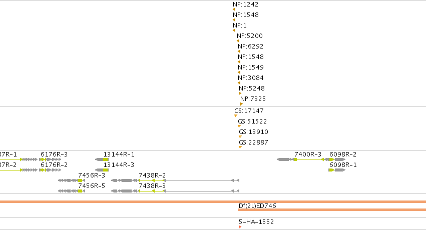
Task: Click the down-triangle marker under GS:51522
Action: 239,126
